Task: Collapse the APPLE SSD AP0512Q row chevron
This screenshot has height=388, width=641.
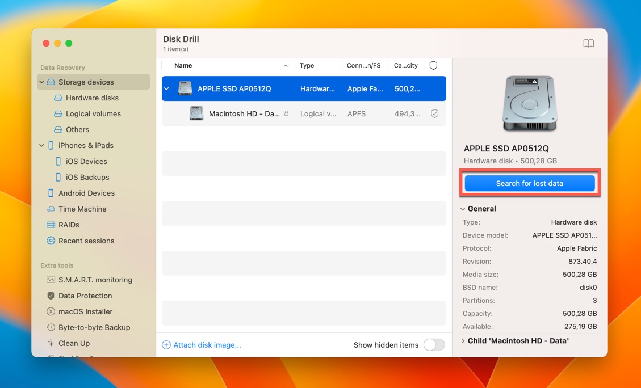Action: tap(167, 88)
